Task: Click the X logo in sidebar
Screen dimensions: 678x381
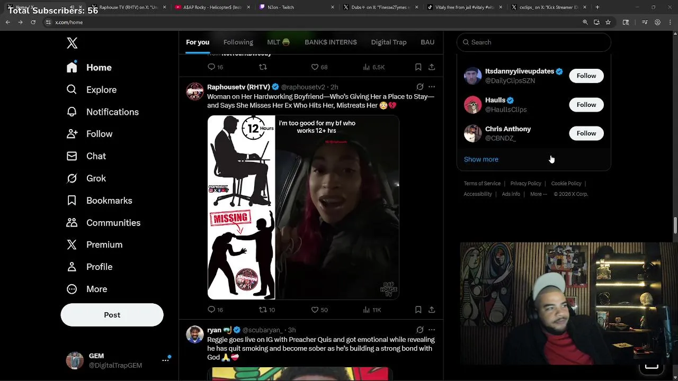Action: [x=72, y=43]
